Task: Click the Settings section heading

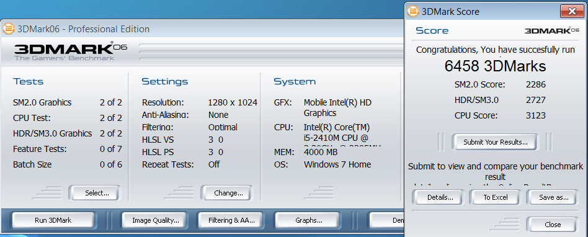Action: 164,82
